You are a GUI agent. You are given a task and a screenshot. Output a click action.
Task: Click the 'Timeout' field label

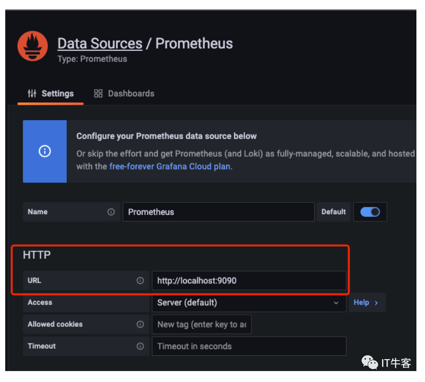(x=42, y=346)
